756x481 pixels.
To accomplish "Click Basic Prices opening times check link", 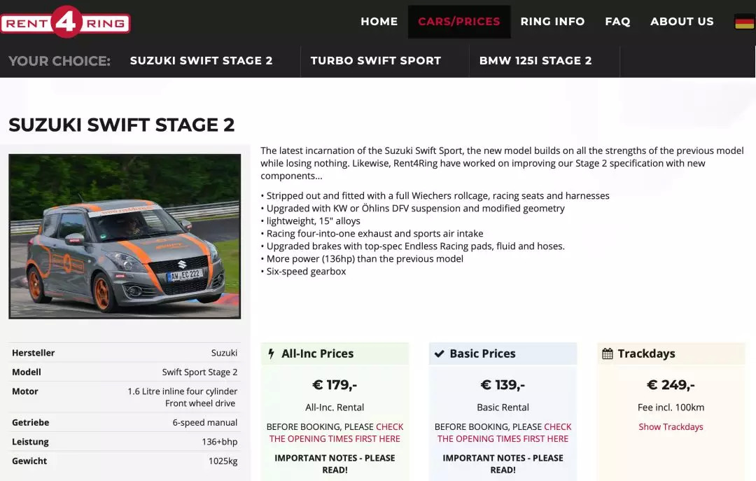I will coord(503,433).
